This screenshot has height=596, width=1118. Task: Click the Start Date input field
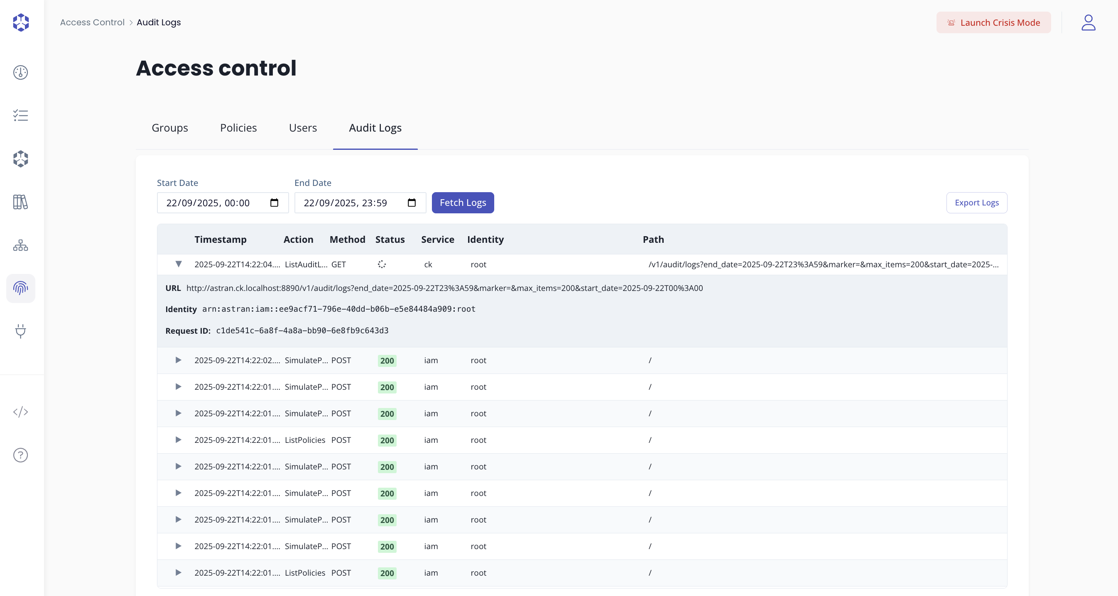(213, 203)
